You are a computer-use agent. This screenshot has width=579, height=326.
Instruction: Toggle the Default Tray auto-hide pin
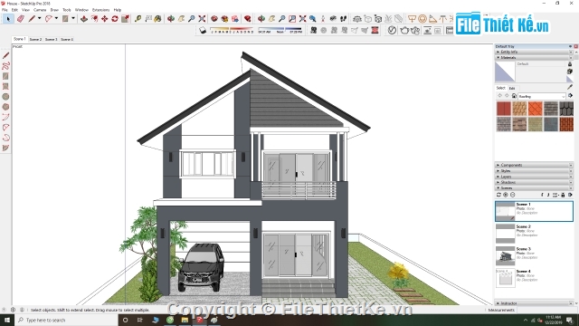(x=570, y=46)
